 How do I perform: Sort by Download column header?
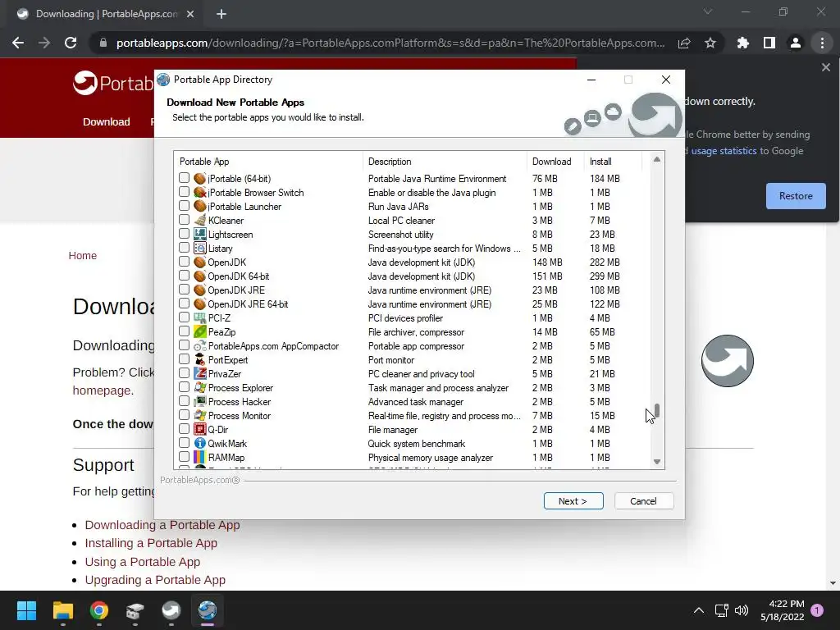555,162
